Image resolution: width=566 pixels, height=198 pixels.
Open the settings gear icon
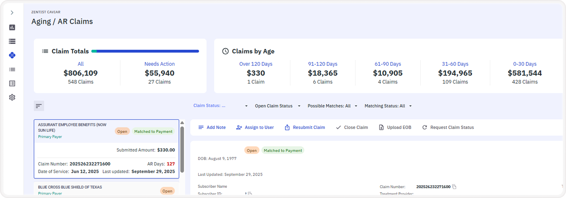(x=12, y=97)
